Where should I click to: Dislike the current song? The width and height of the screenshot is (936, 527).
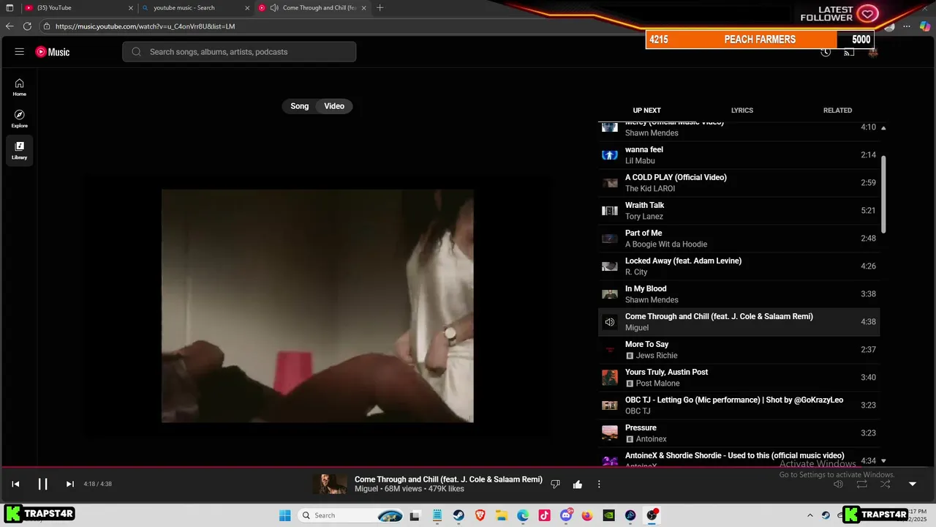(x=555, y=484)
